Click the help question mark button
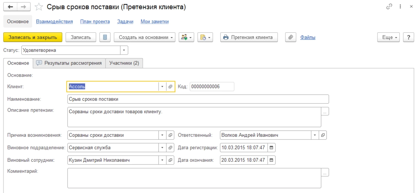Image resolution: width=416 pixels, height=193 pixels. (x=408, y=37)
